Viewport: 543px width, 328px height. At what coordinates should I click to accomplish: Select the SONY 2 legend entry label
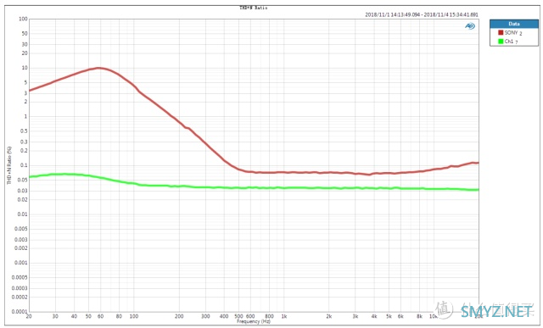(x=513, y=33)
